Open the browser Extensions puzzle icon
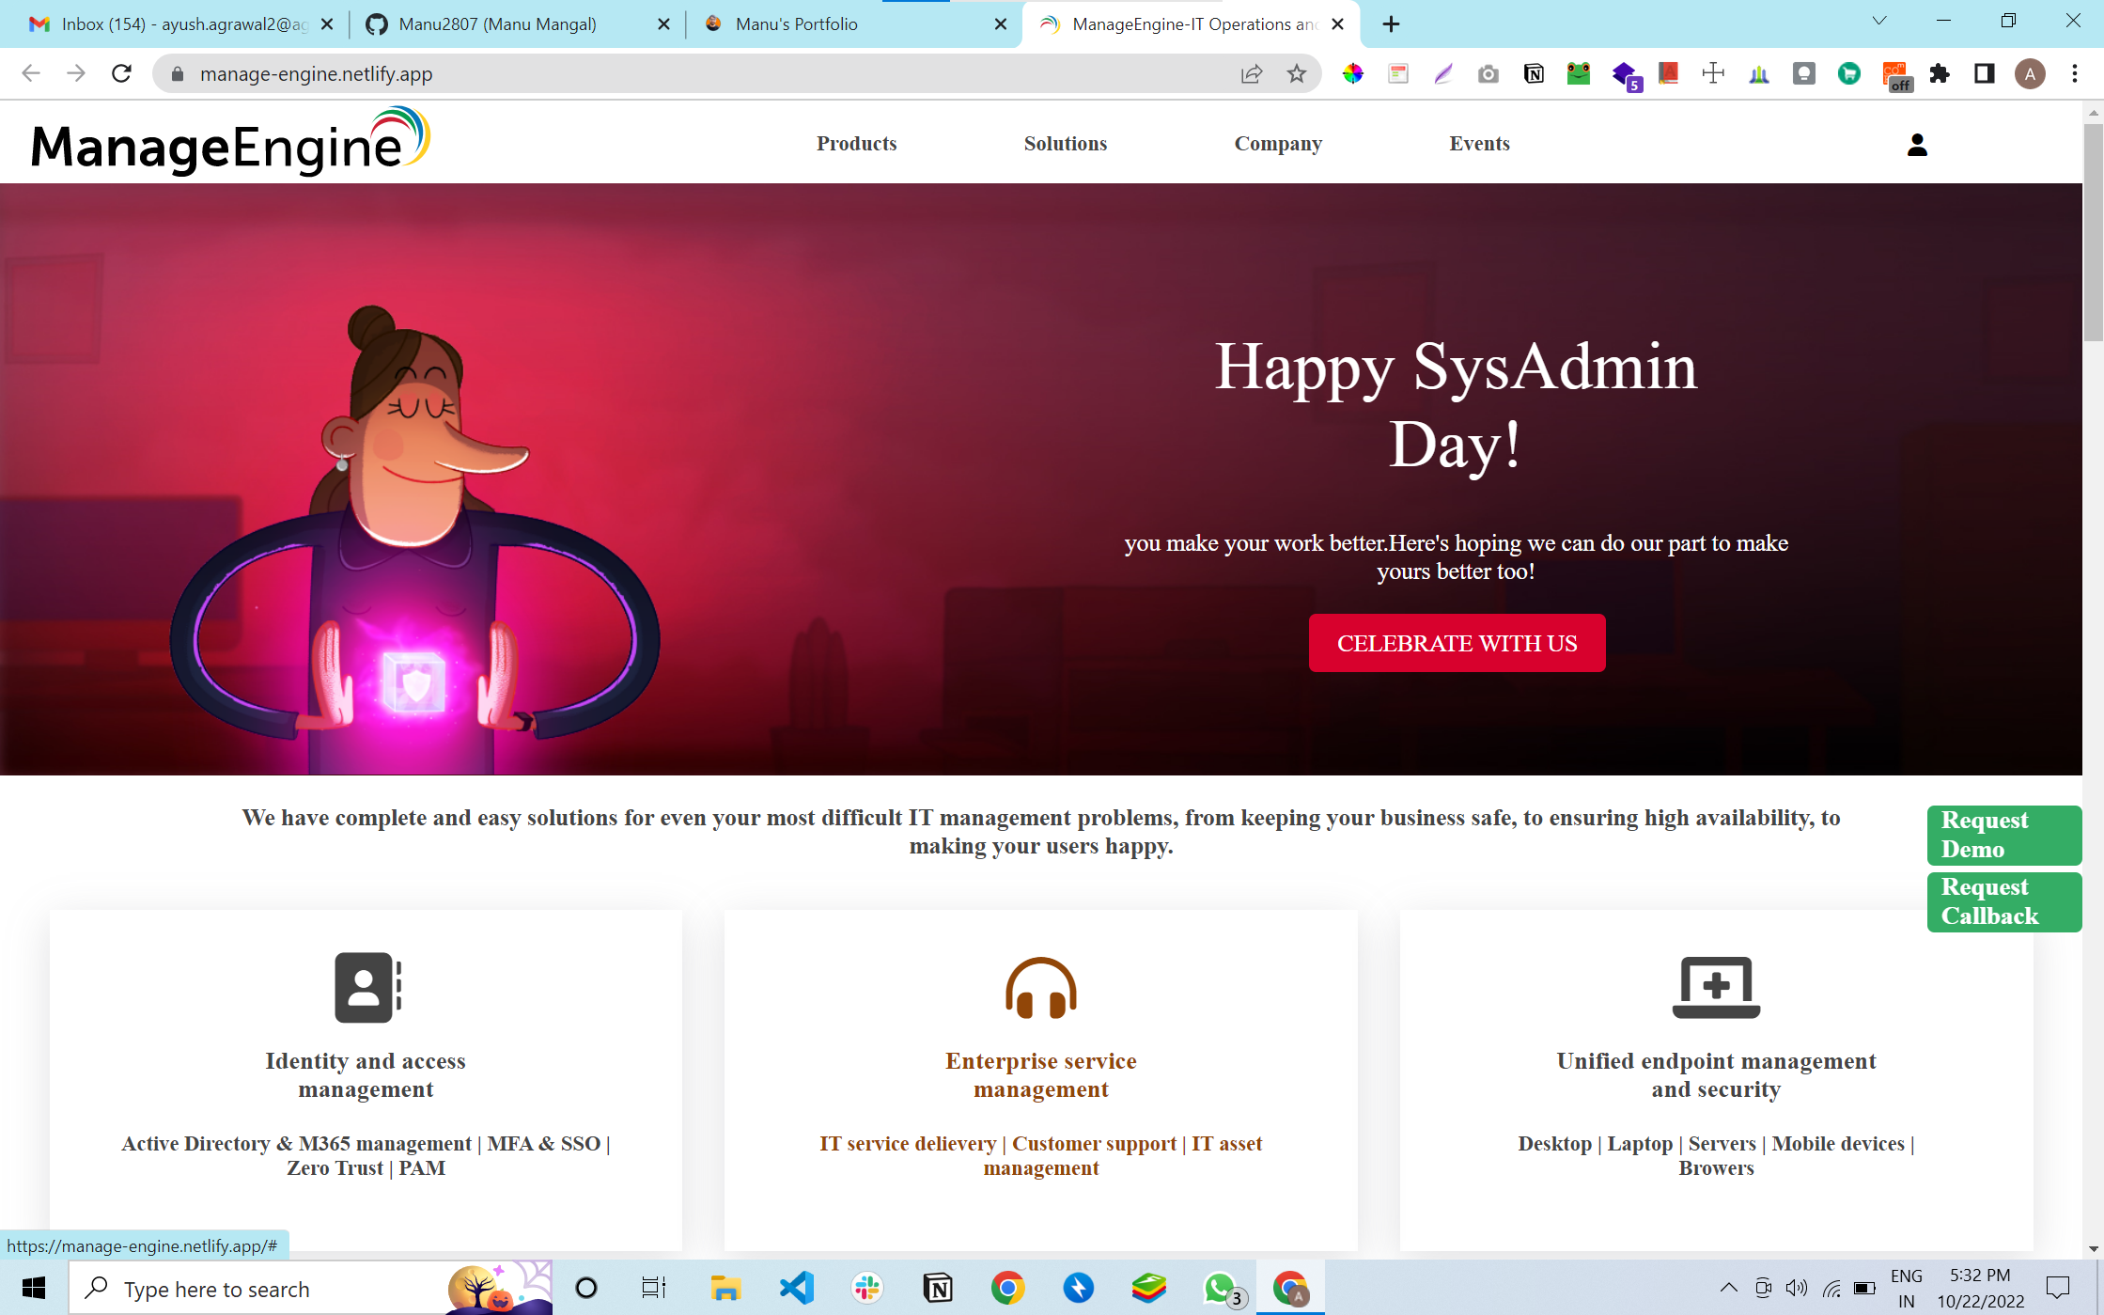 point(1940,74)
